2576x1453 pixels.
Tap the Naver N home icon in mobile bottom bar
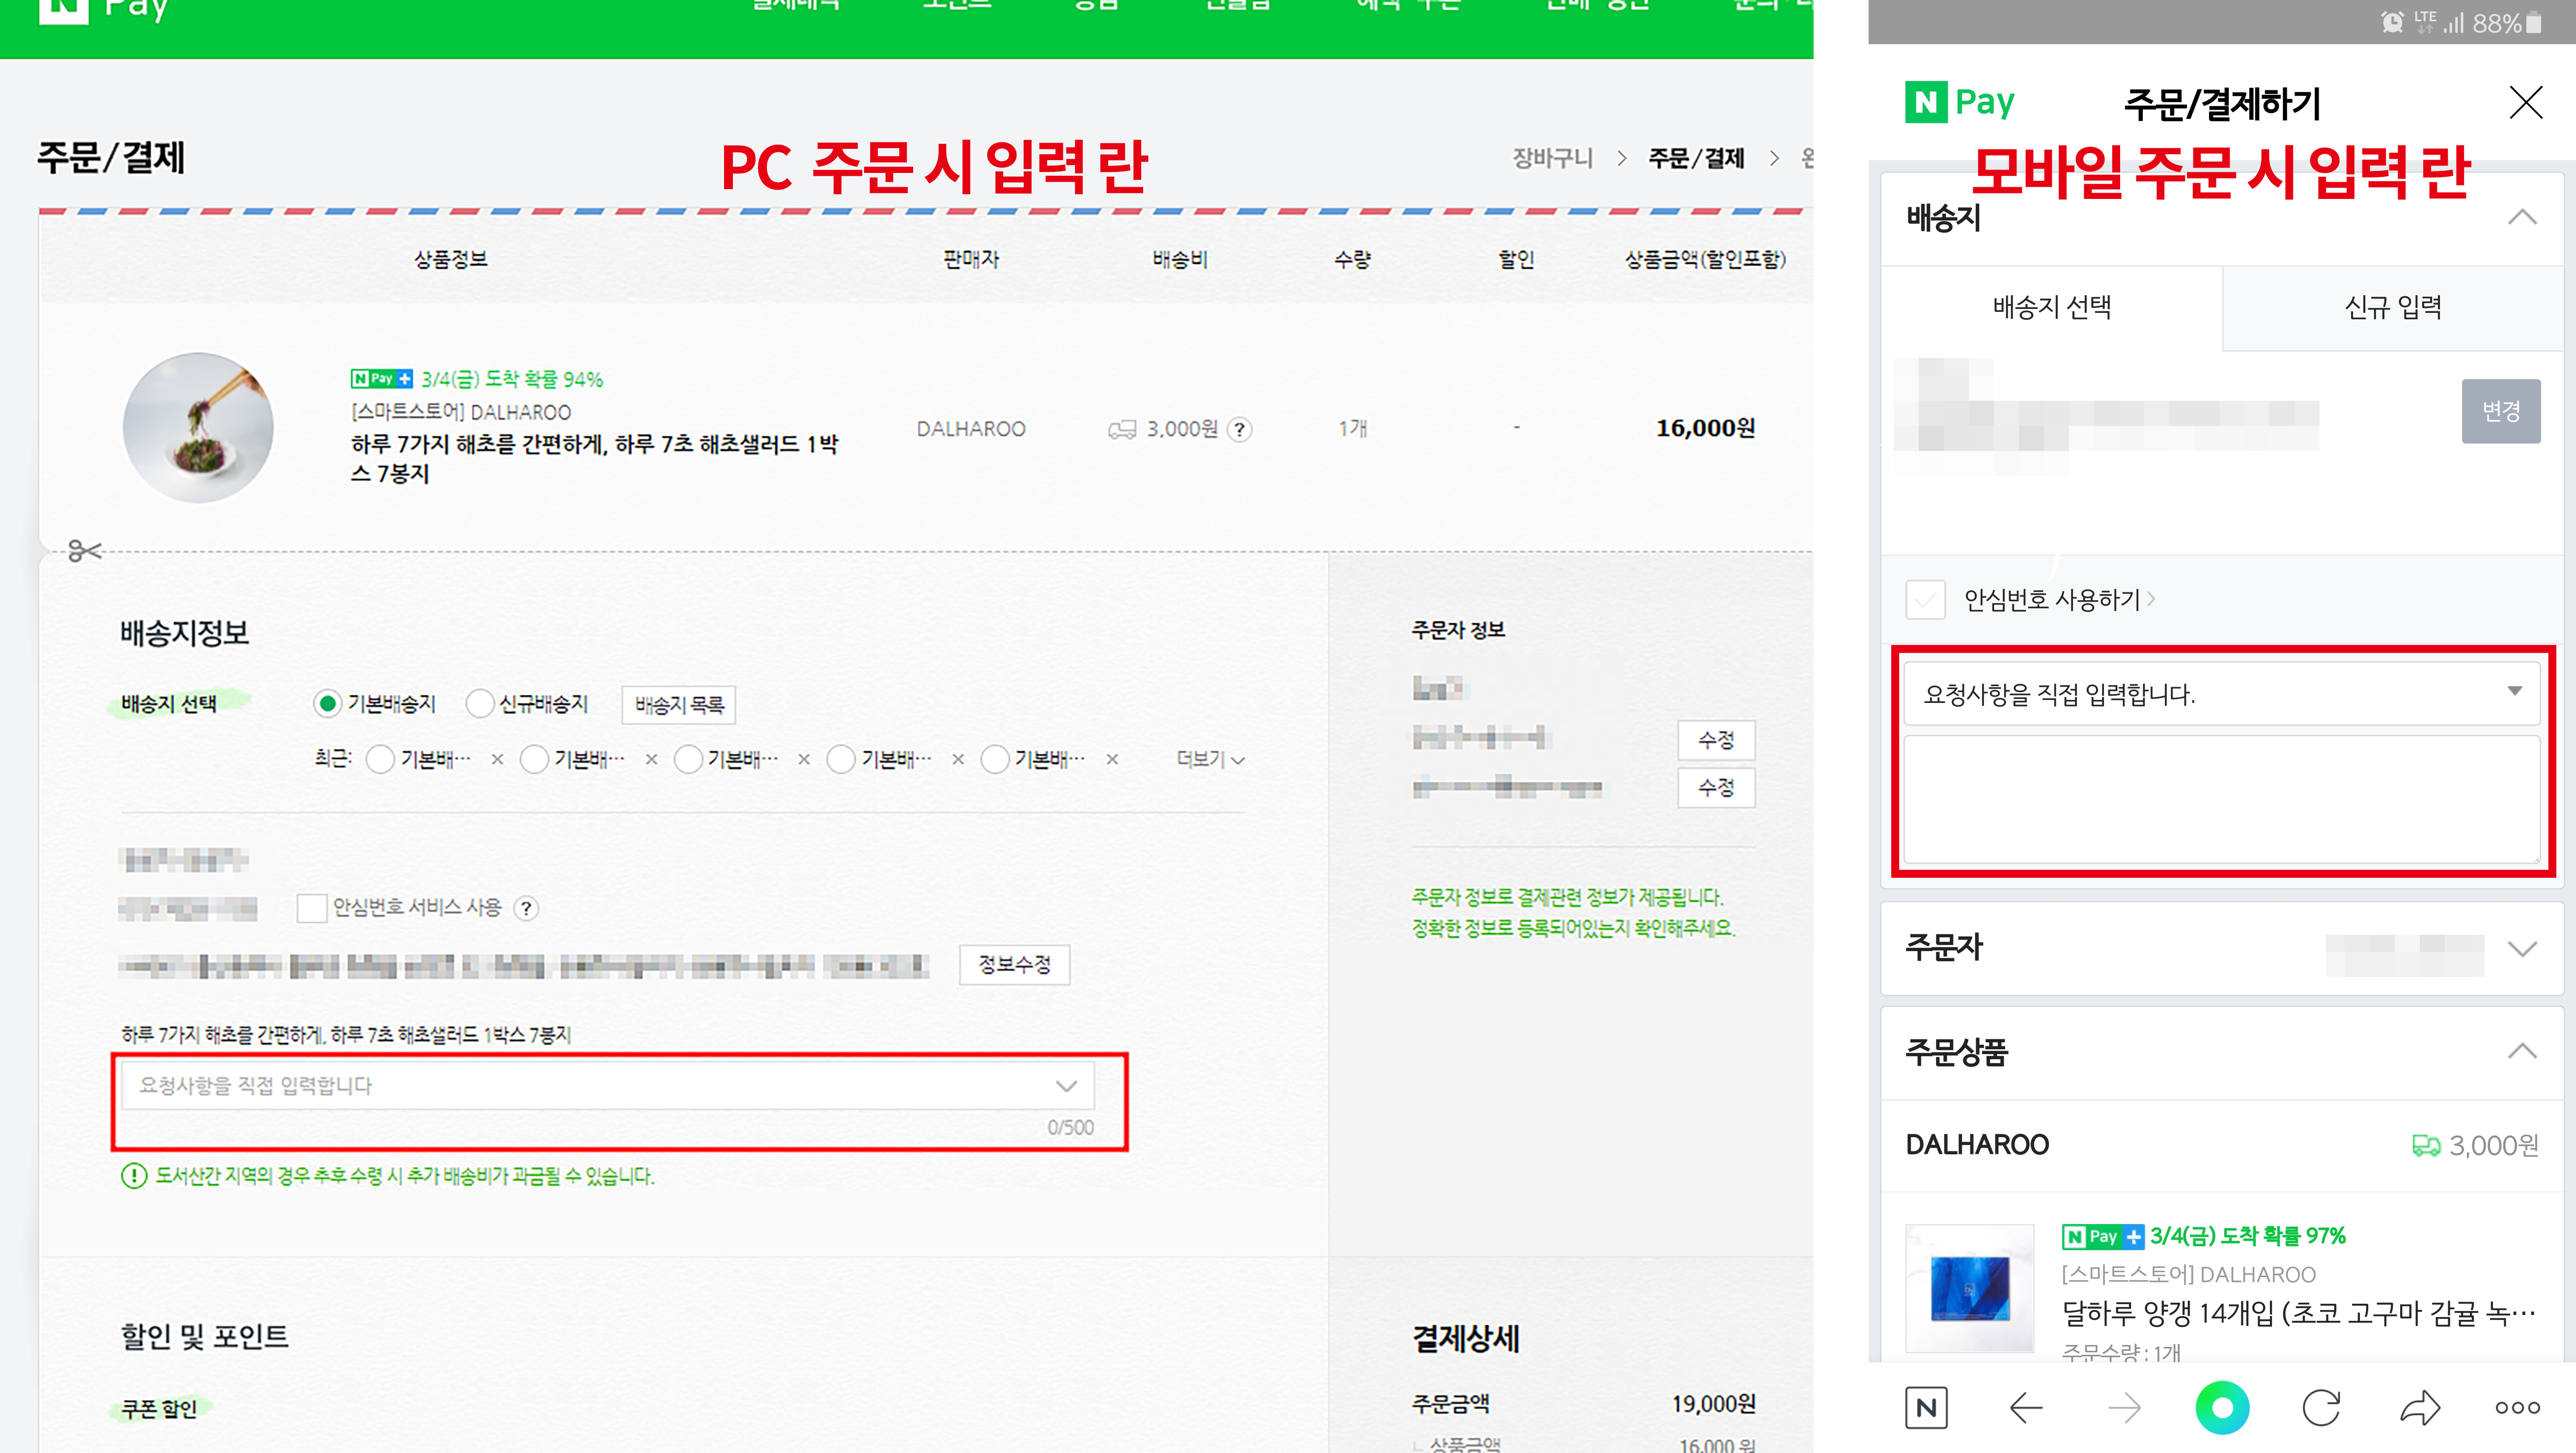1926,1408
